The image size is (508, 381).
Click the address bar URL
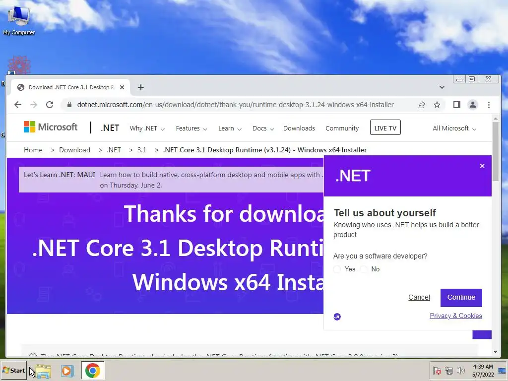pos(236,105)
